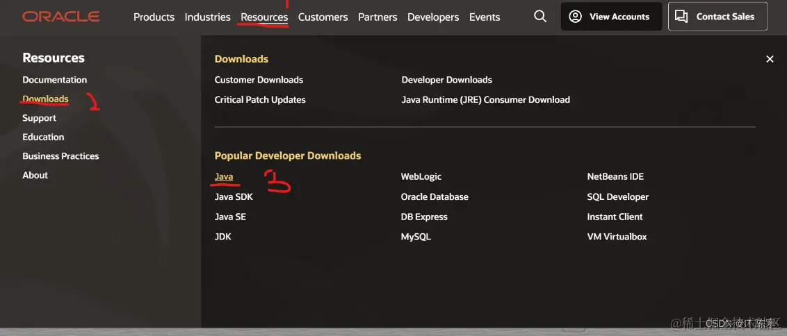The image size is (787, 336).
Task: Click the Java SE link
Action: (x=230, y=217)
